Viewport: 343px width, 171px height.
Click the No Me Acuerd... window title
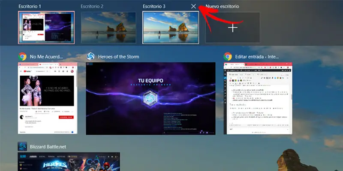46,57
